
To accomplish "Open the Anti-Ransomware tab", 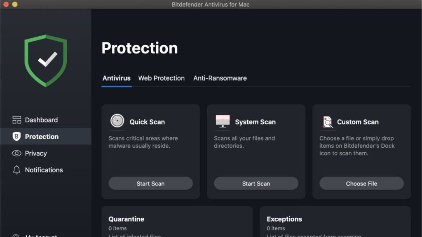I will pyautogui.click(x=220, y=78).
